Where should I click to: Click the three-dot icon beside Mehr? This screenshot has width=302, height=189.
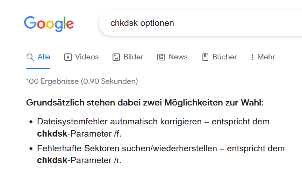252,57
